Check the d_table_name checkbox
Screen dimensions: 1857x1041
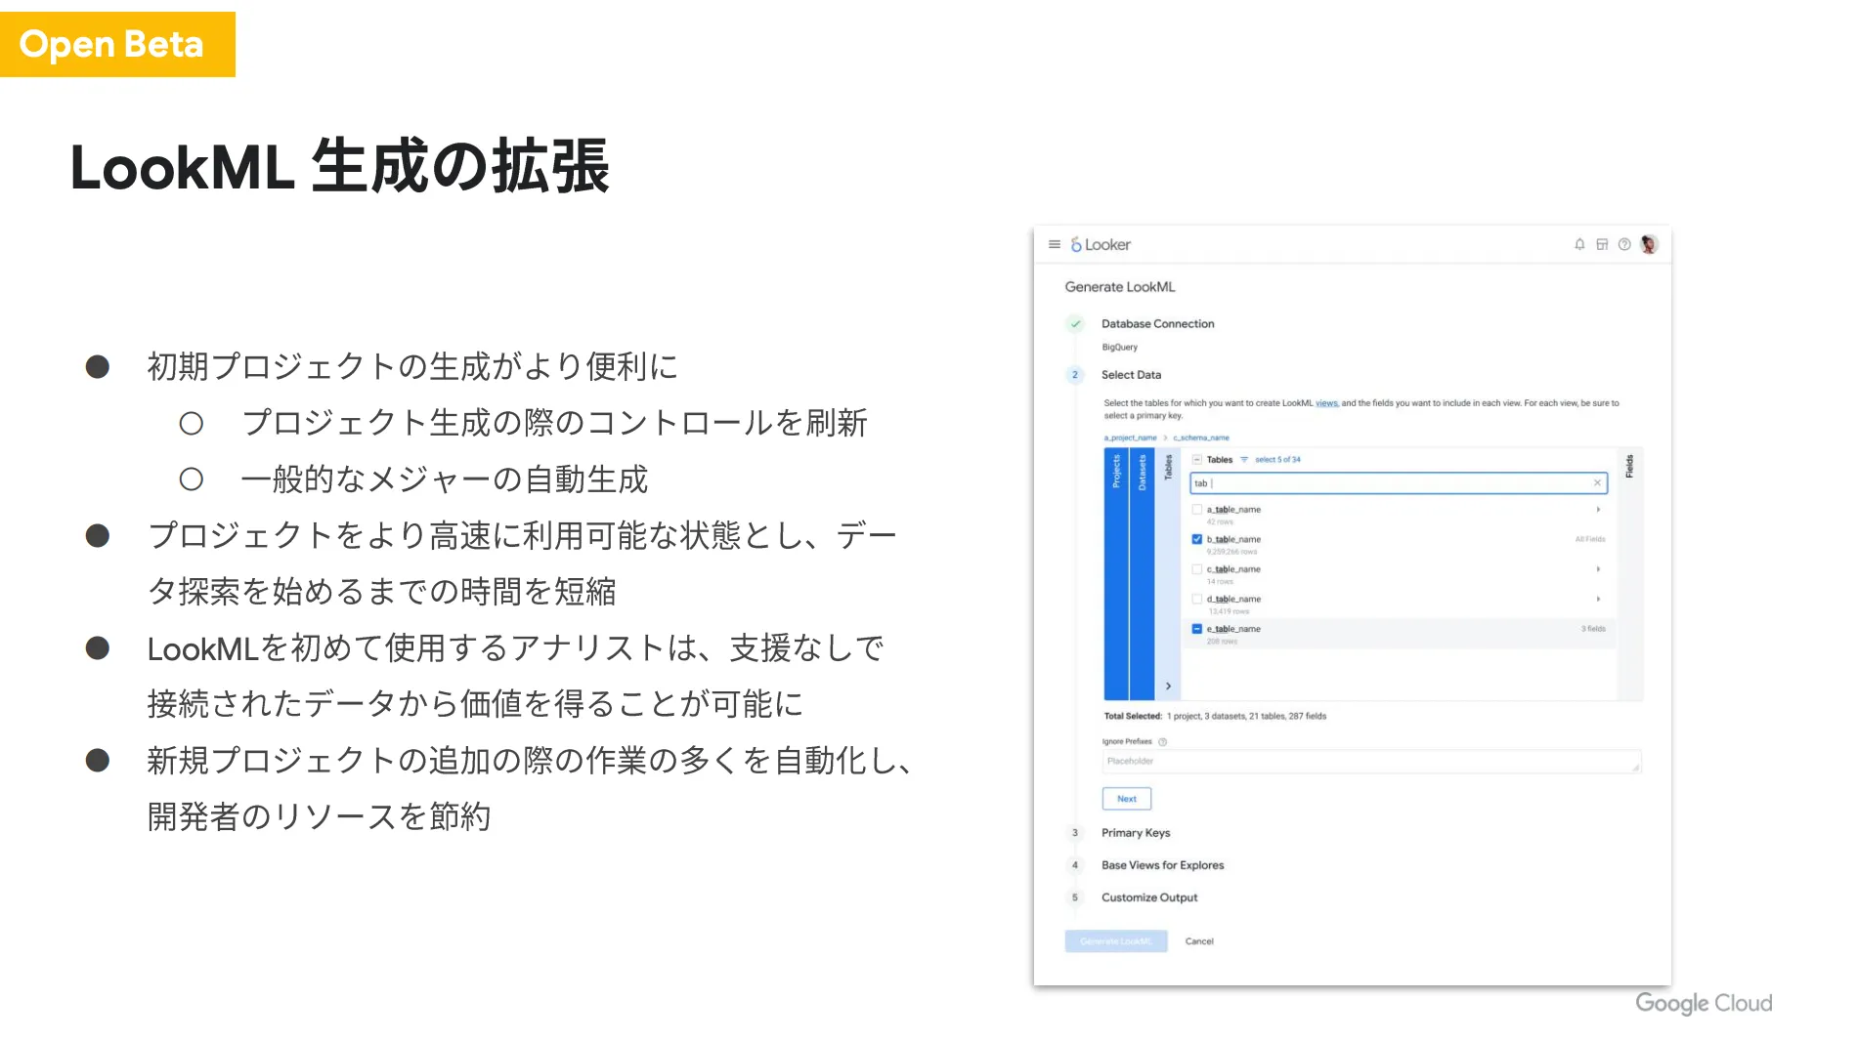(x=1197, y=599)
